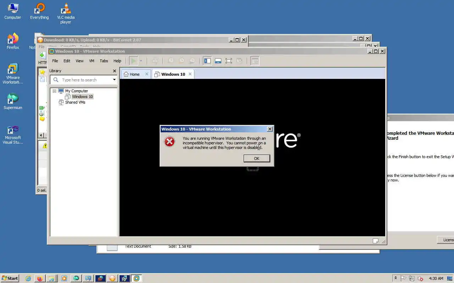
Task: Click the search magnifier icon in Library
Action: [56, 80]
